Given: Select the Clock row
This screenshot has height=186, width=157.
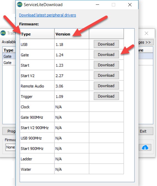Looking at the screenshot, I should (x=72, y=107).
